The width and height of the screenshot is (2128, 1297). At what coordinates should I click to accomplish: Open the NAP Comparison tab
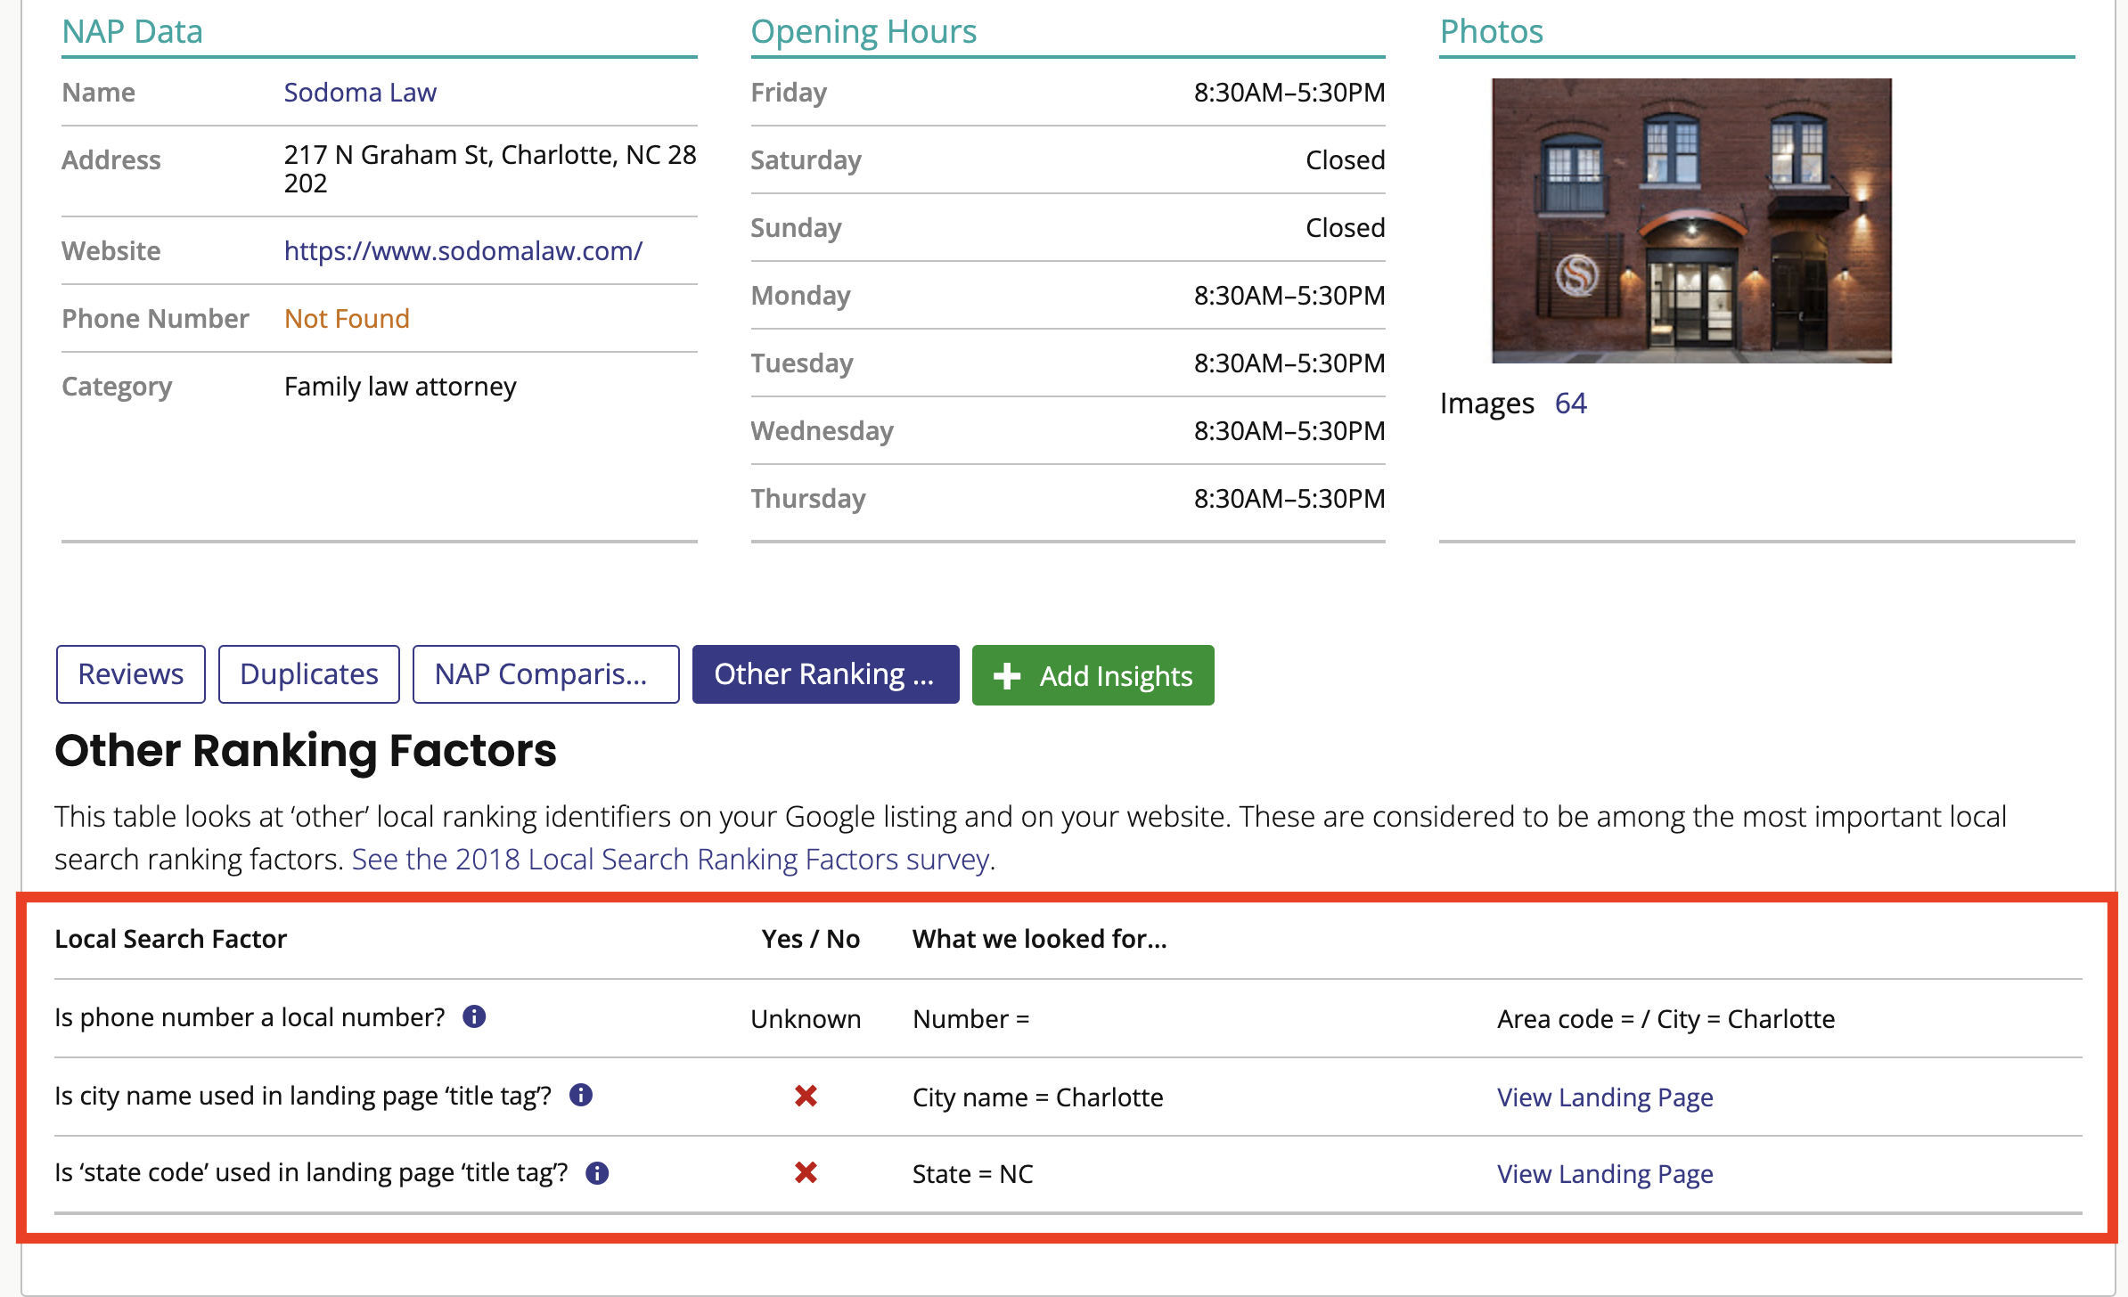click(546, 674)
